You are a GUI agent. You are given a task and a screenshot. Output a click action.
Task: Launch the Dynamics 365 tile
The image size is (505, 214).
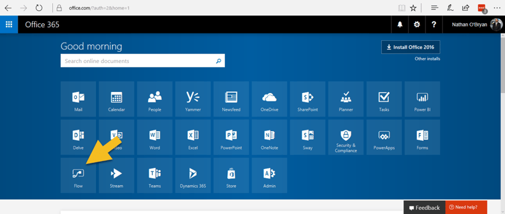[x=193, y=175]
